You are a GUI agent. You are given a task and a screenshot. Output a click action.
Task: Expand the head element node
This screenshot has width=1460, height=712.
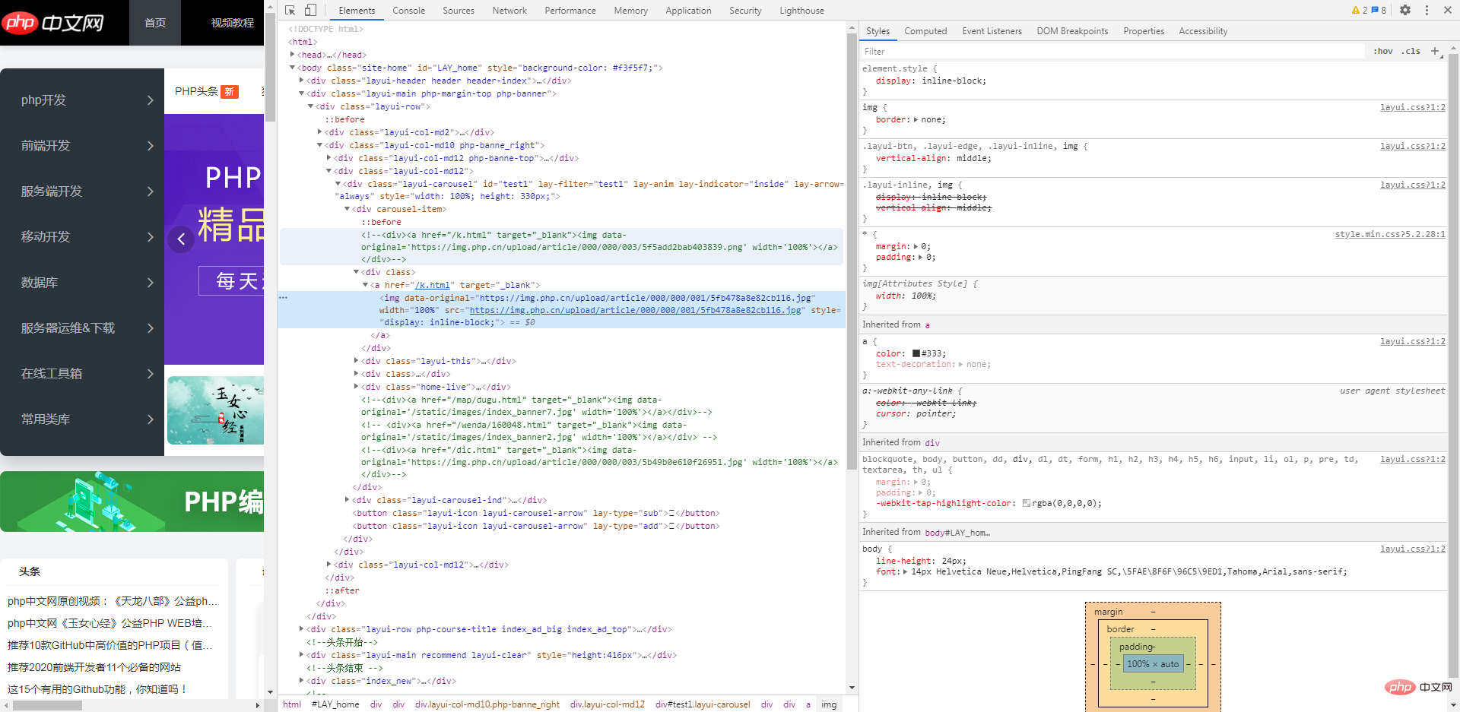(293, 55)
